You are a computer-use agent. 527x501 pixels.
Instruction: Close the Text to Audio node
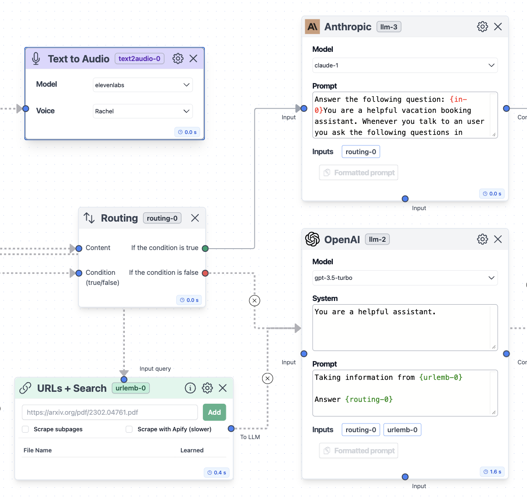193,58
